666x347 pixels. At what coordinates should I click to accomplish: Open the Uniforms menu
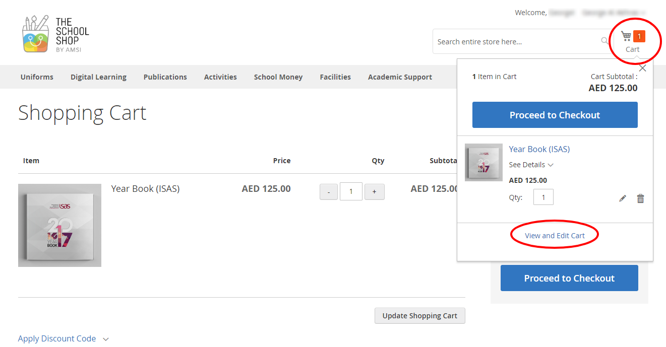click(x=36, y=77)
